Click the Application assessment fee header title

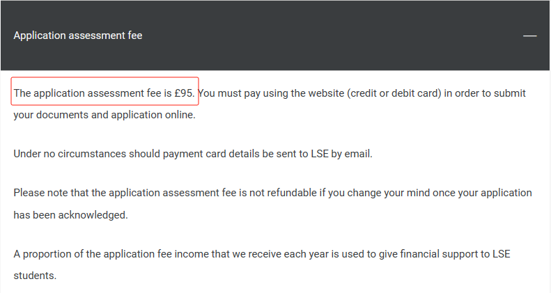[77, 35]
